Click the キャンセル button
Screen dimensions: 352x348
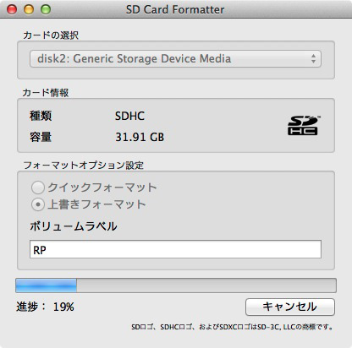290,307
